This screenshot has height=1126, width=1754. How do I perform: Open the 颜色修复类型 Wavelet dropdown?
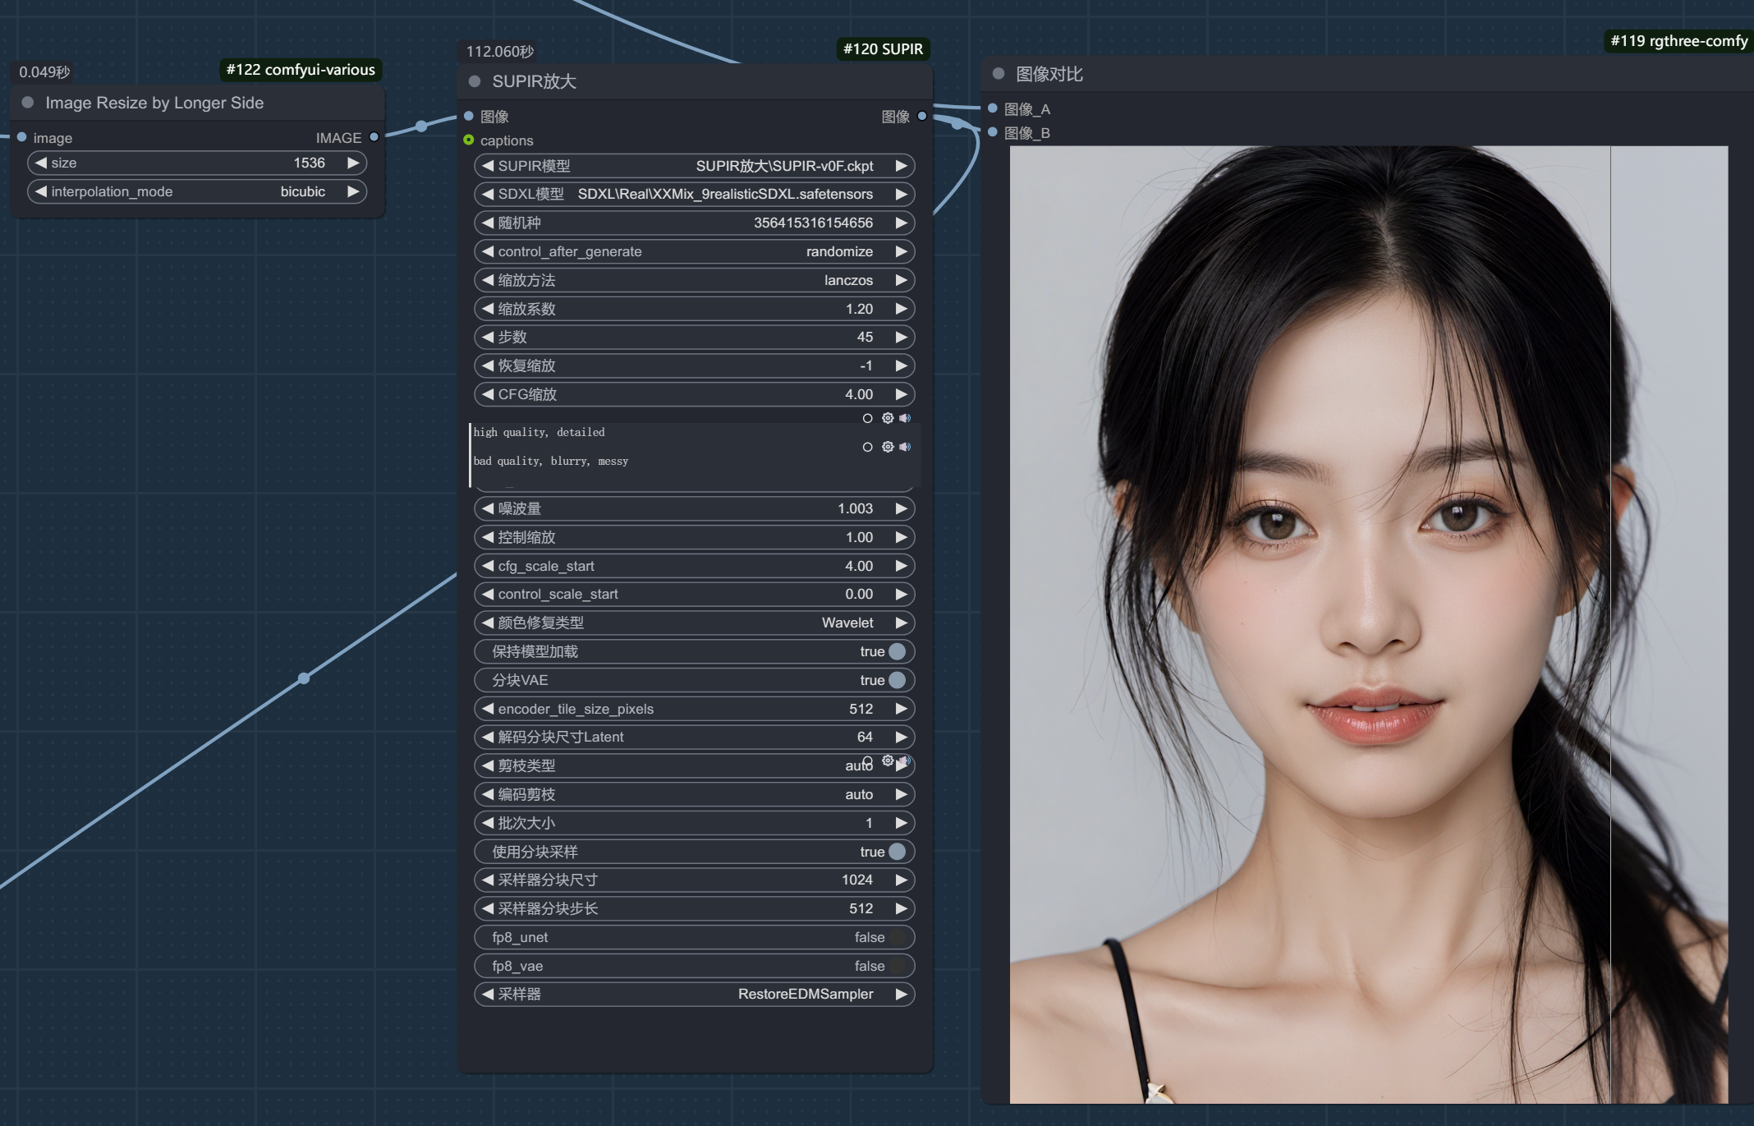[694, 623]
